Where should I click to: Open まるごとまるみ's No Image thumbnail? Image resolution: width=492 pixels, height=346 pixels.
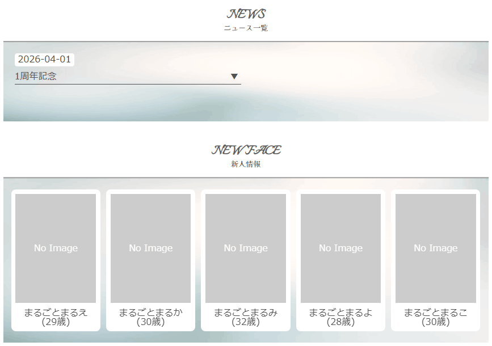(246, 248)
